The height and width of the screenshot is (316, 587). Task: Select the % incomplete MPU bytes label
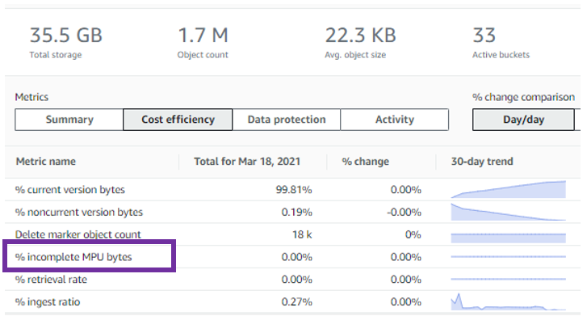73,257
